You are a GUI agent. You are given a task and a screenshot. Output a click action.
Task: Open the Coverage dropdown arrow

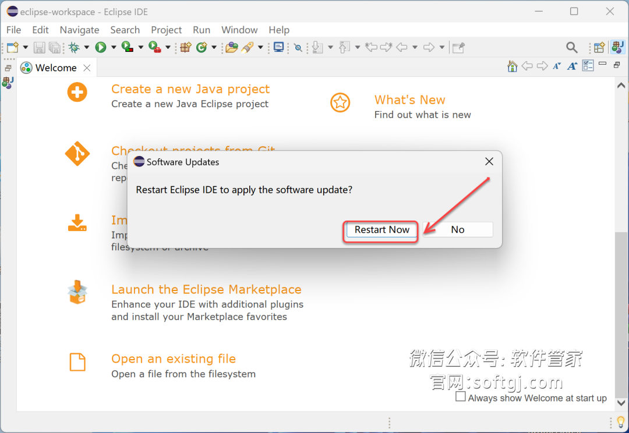[141, 47]
